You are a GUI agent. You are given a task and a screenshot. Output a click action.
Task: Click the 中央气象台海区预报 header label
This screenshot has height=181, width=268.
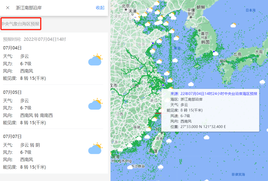20,24
